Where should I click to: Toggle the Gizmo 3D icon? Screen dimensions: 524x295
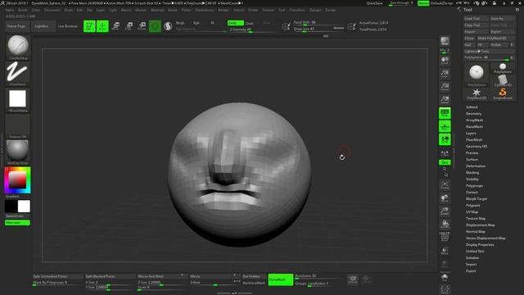tap(155, 25)
